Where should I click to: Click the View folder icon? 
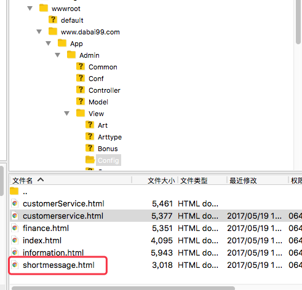[81, 113]
